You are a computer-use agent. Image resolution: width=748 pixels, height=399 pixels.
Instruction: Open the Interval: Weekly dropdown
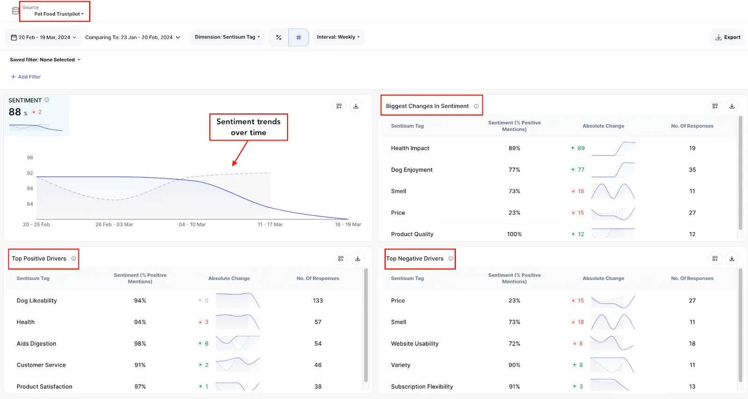pos(338,37)
